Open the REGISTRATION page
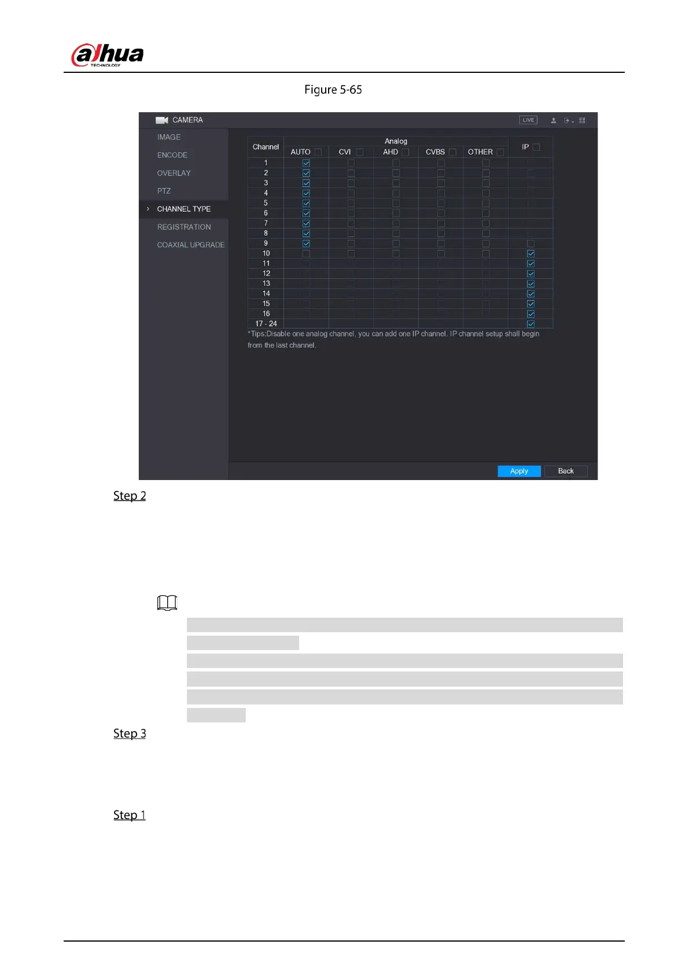689x974 pixels. pyautogui.click(x=184, y=227)
